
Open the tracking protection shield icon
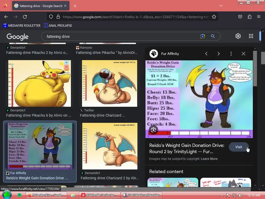click(x=51, y=17)
